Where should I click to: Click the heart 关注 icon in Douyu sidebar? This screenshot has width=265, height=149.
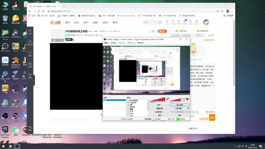tap(30, 31)
